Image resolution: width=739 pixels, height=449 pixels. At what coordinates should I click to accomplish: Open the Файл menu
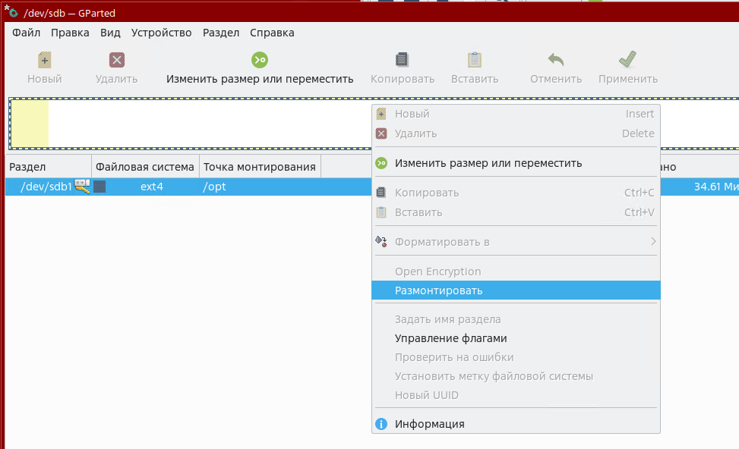pos(27,33)
